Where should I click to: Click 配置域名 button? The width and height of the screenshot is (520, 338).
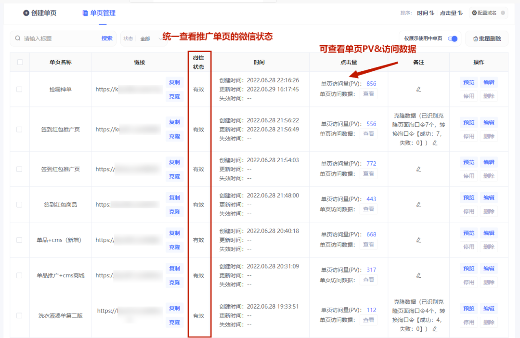pyautogui.click(x=488, y=13)
